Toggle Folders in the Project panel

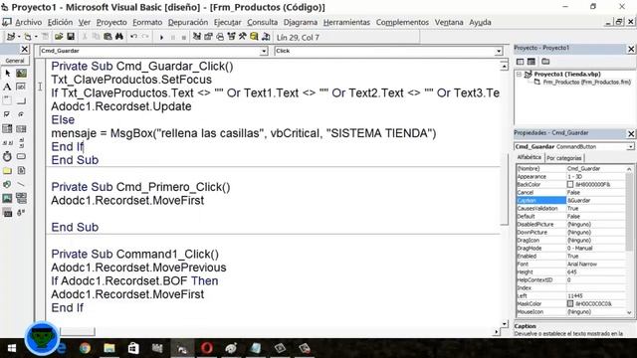coord(545,62)
